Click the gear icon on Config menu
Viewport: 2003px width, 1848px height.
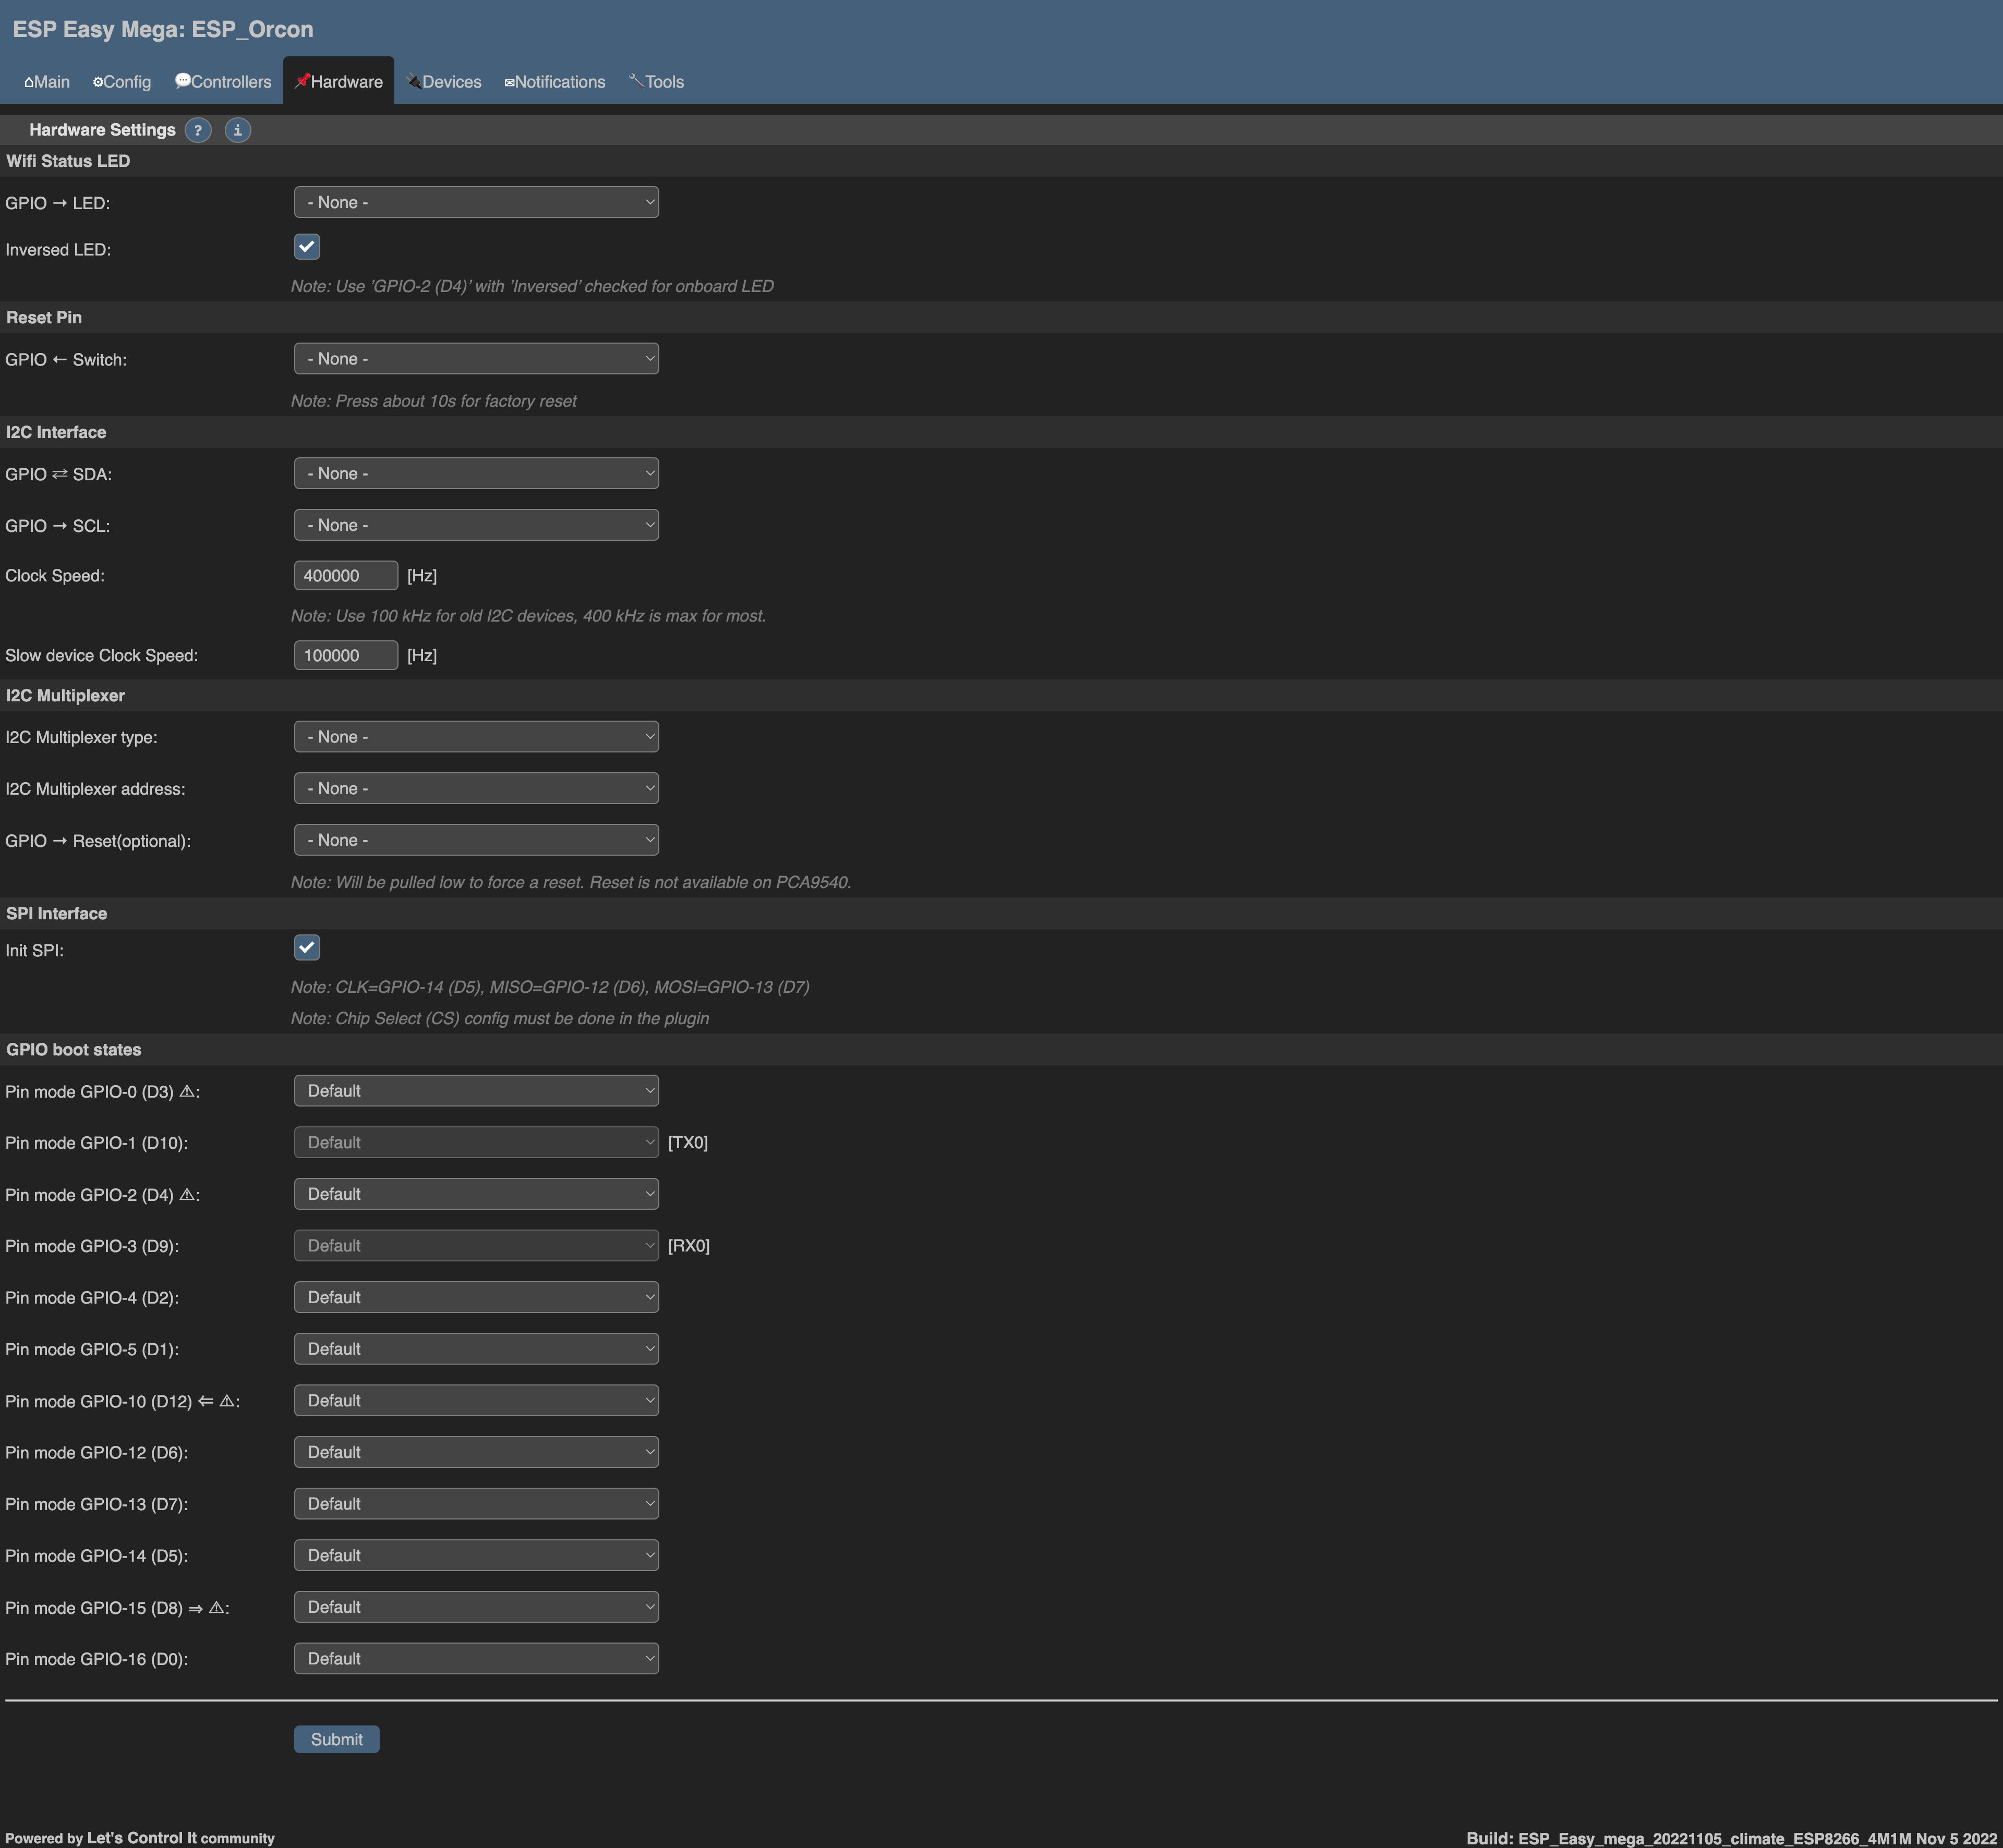tap(99, 82)
